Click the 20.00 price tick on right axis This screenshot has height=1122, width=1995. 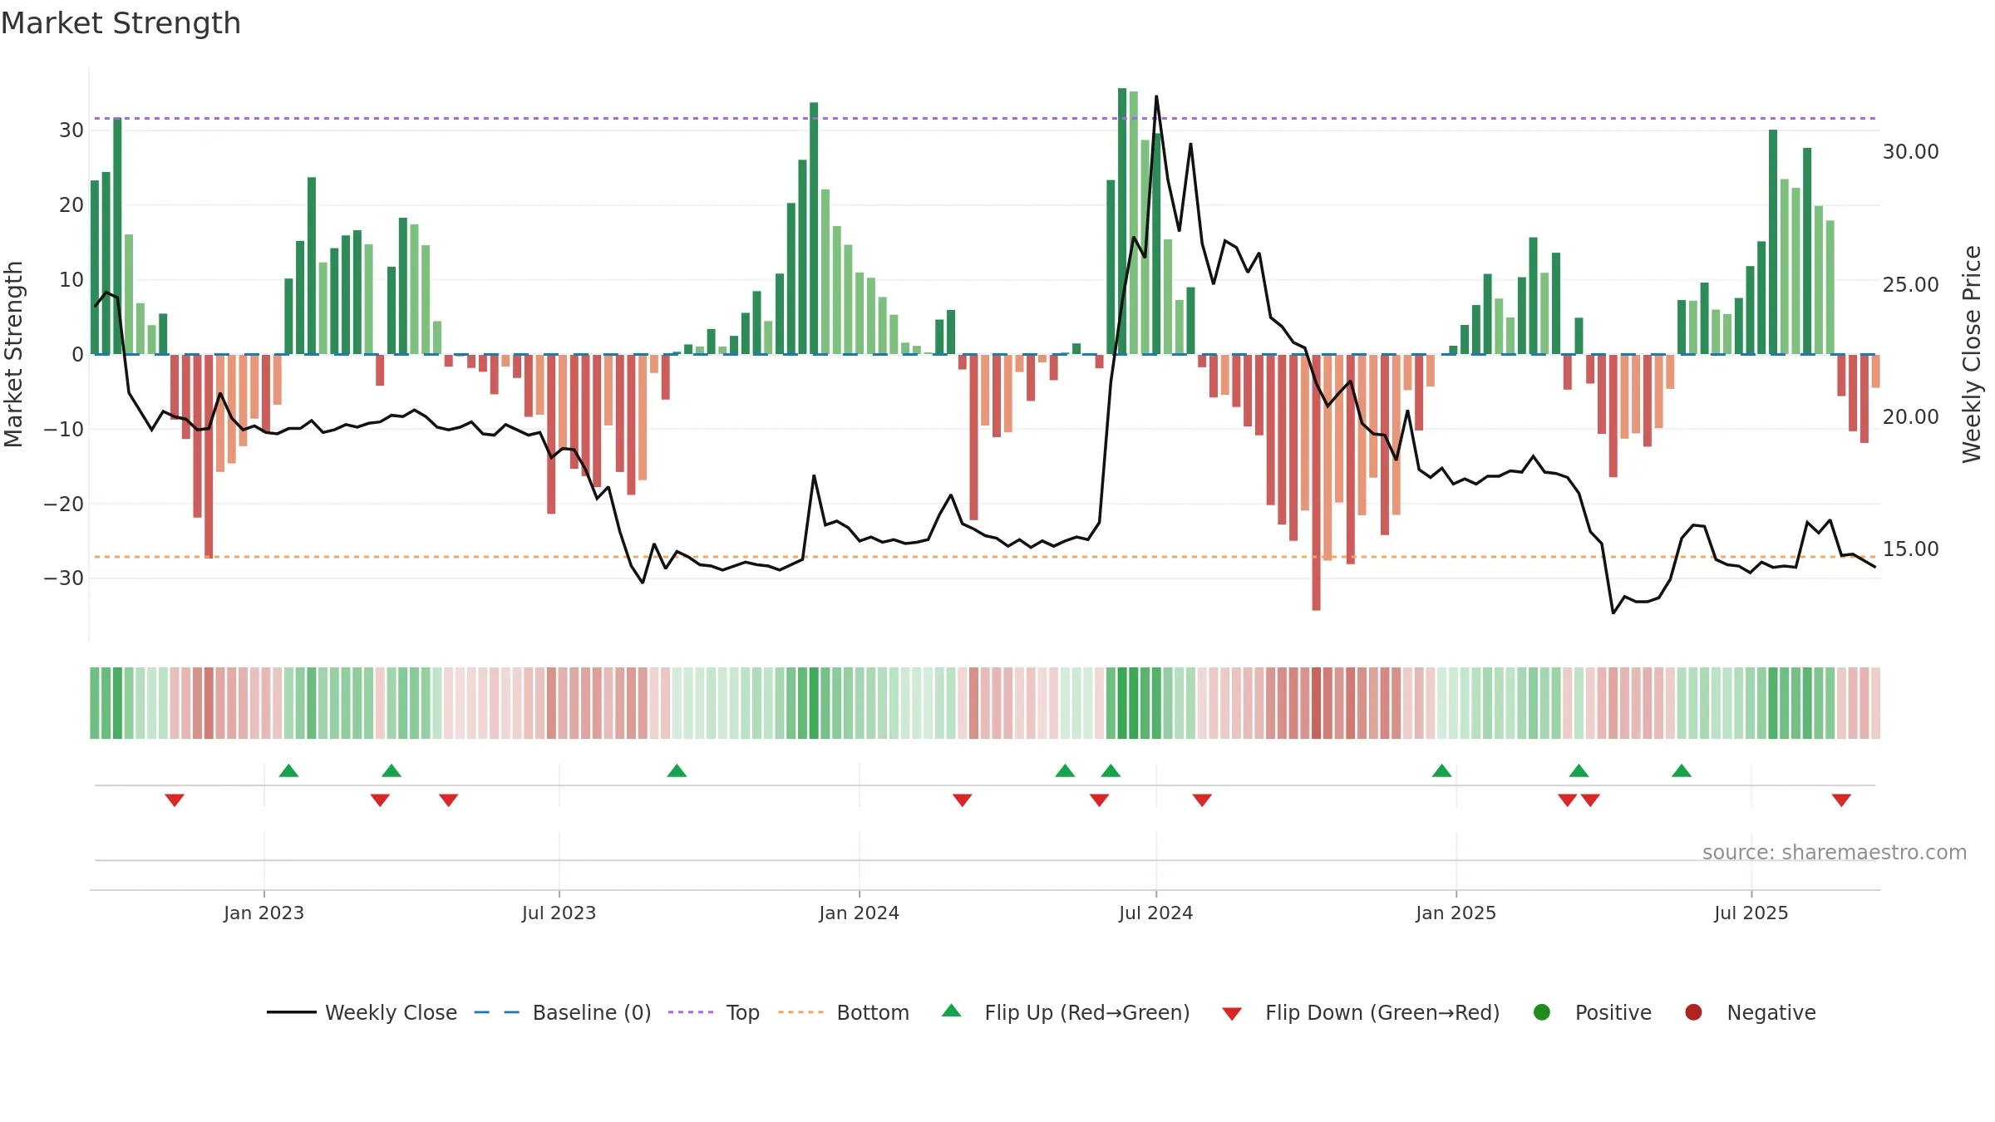(x=1910, y=416)
